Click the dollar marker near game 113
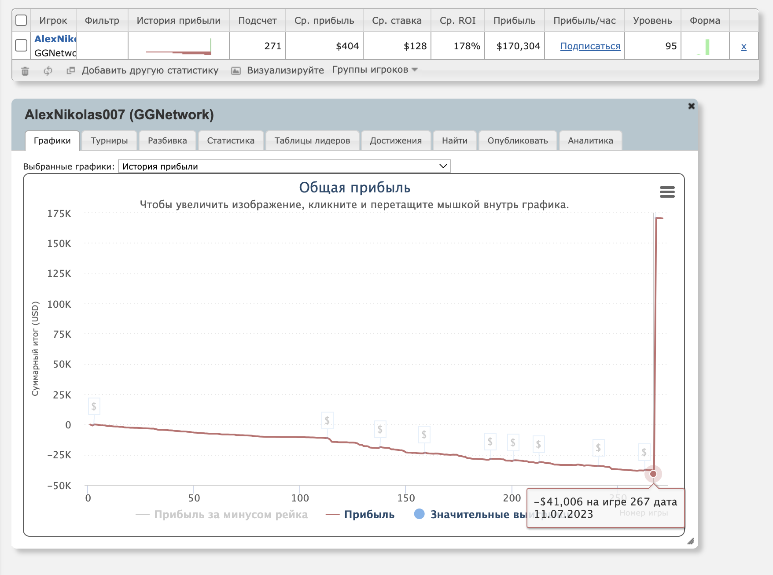773x575 pixels. [327, 420]
